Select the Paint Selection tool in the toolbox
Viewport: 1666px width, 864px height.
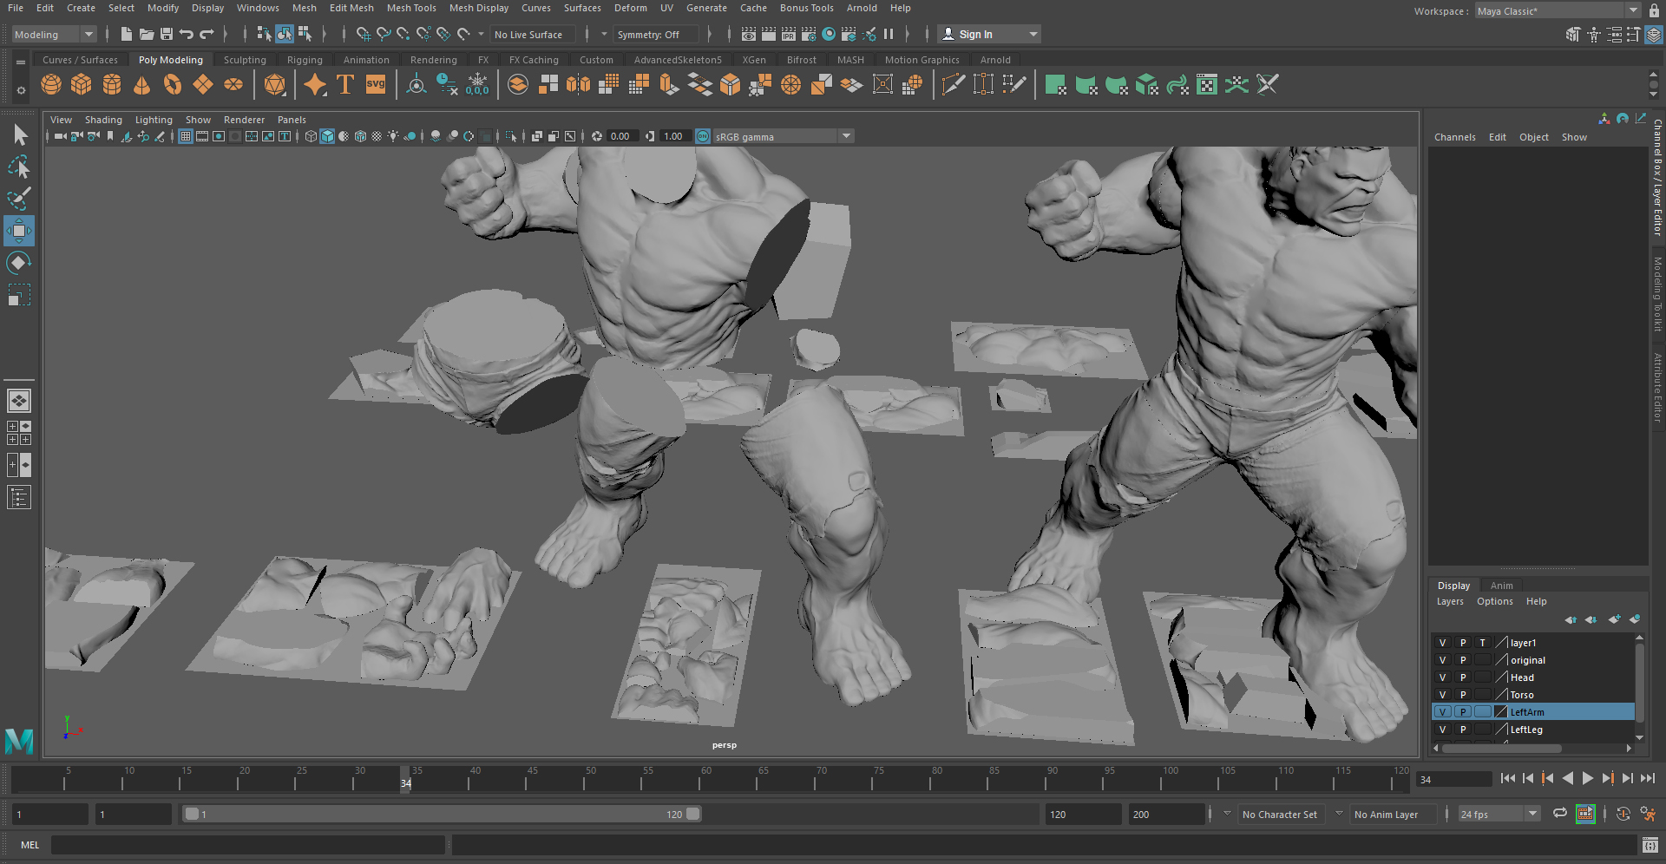coord(19,199)
